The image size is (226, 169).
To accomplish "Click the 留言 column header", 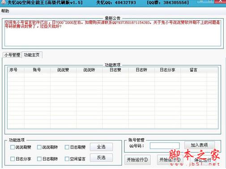I will (x=194, y=70).
